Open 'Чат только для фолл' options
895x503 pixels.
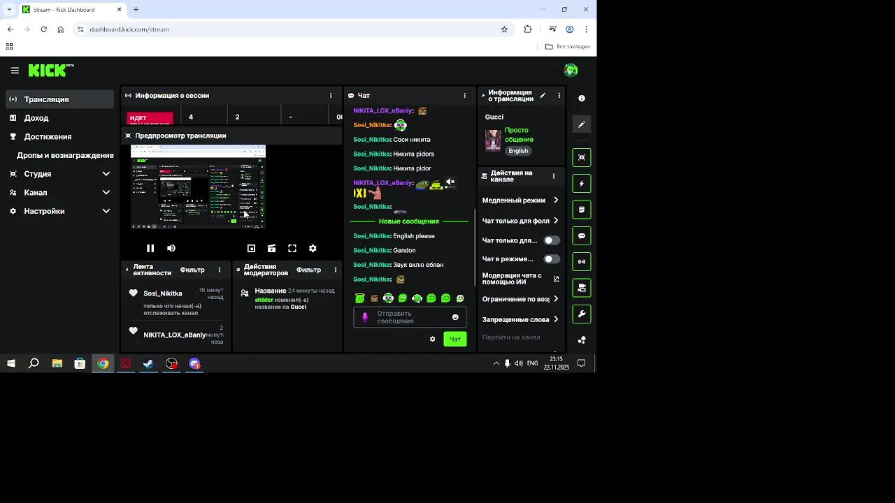point(520,221)
